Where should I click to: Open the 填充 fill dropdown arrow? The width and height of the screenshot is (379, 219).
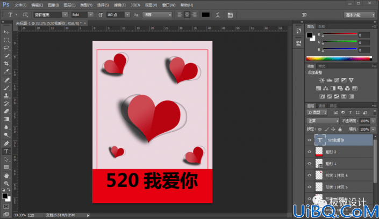(x=373, y=130)
